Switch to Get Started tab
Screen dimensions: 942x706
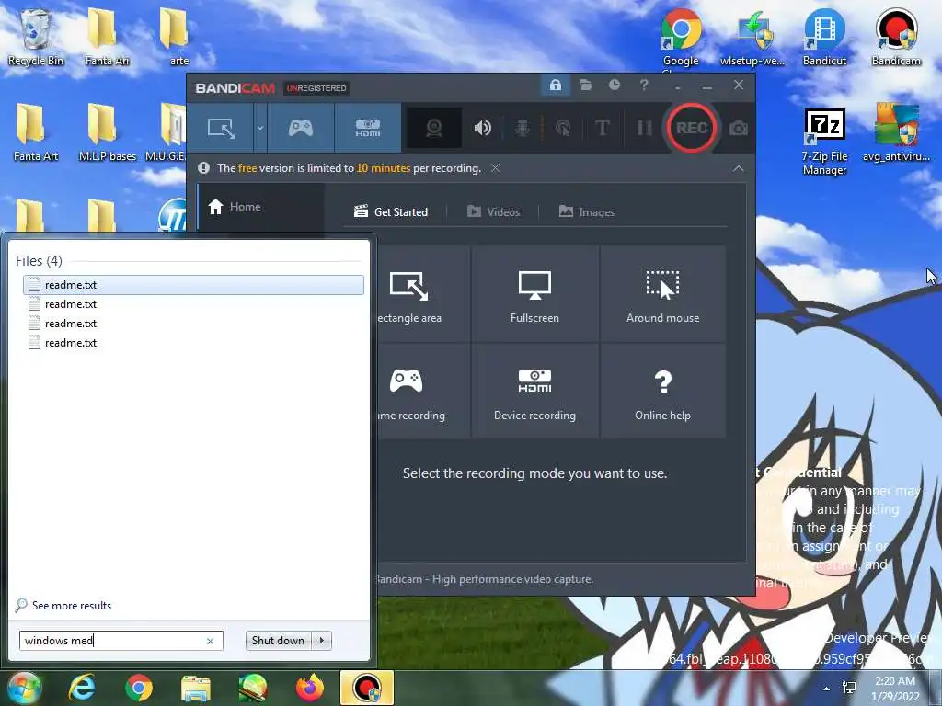coord(391,212)
